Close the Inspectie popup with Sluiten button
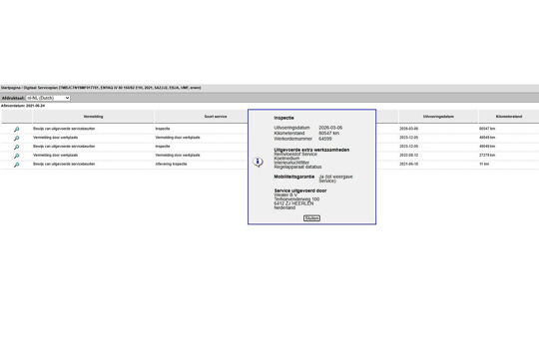 (311, 218)
